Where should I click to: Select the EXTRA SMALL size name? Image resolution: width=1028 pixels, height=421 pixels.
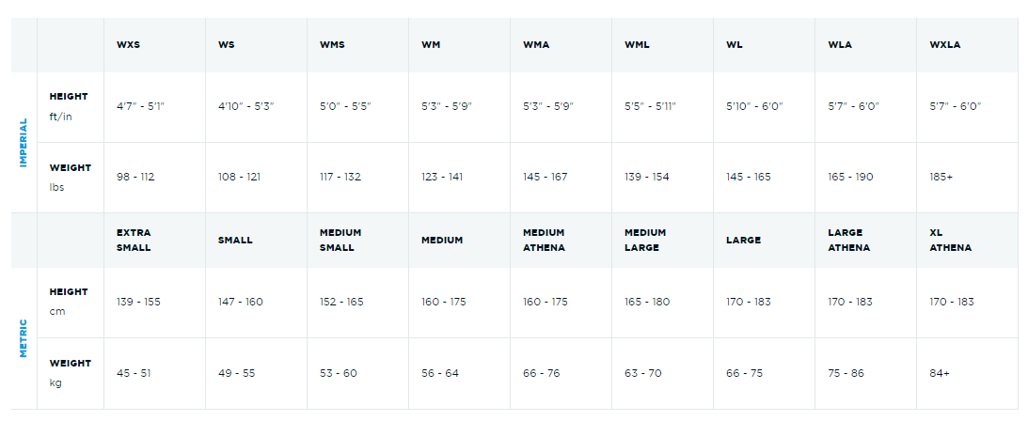[134, 240]
